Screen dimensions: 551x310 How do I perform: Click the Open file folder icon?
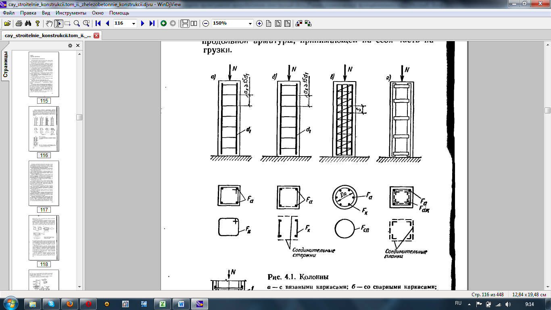click(7, 23)
